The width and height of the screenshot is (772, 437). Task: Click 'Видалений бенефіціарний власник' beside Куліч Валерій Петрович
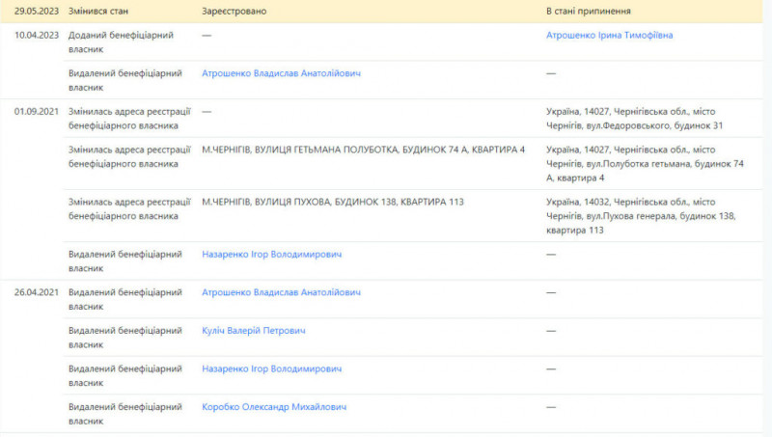125,338
